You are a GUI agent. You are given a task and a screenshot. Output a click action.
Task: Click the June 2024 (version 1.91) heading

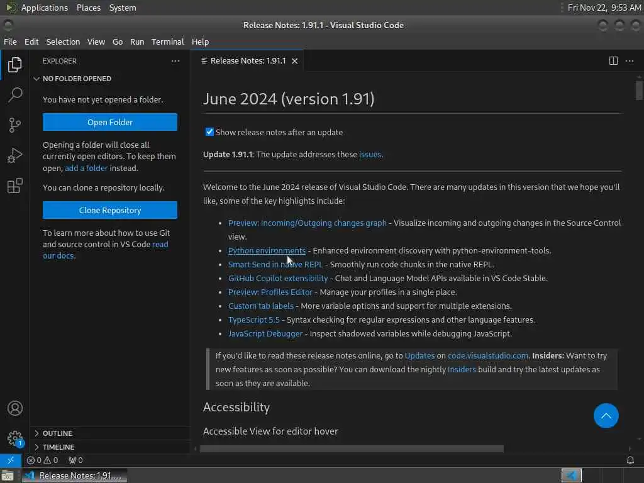tap(289, 99)
